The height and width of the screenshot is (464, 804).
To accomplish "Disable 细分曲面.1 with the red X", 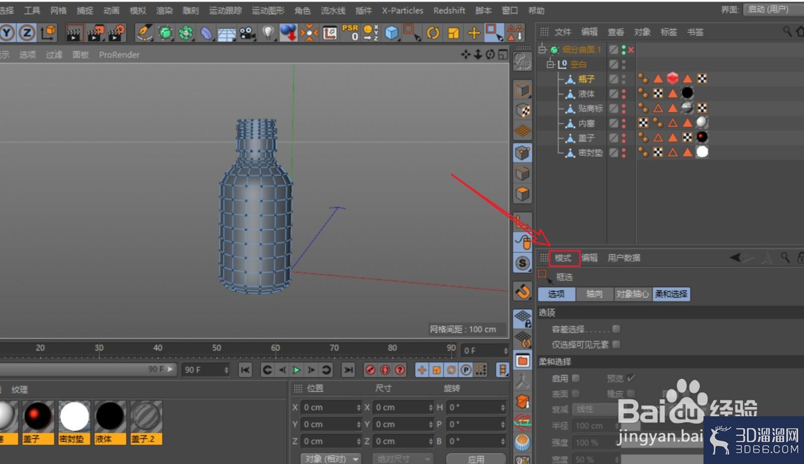I will 631,50.
